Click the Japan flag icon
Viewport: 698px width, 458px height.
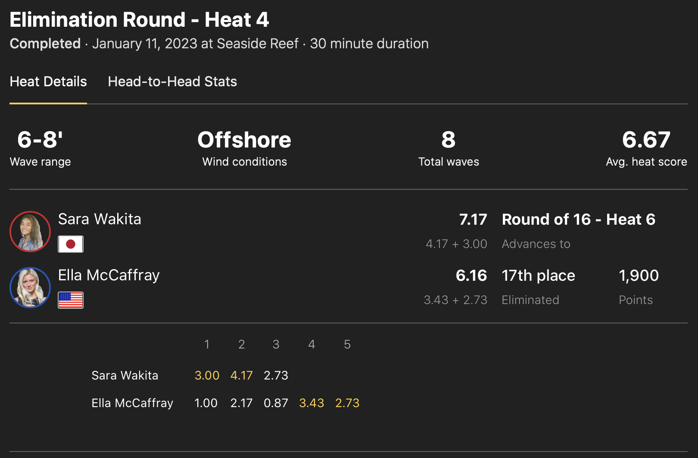click(x=71, y=244)
